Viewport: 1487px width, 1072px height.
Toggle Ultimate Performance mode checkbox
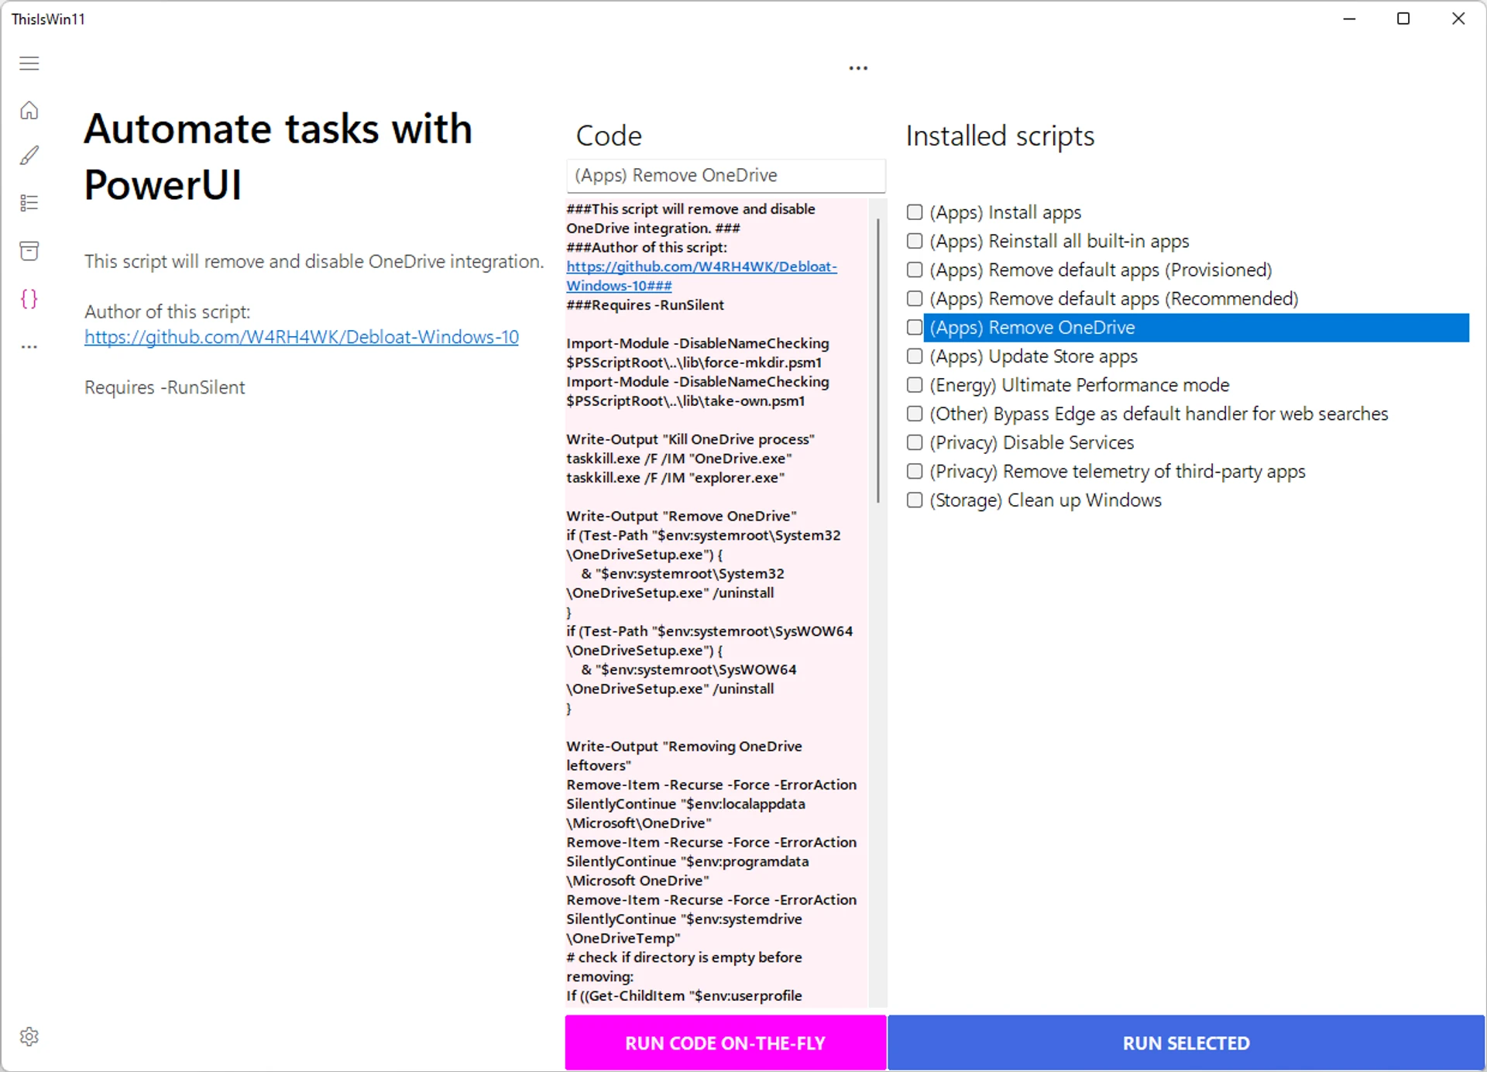(x=915, y=385)
